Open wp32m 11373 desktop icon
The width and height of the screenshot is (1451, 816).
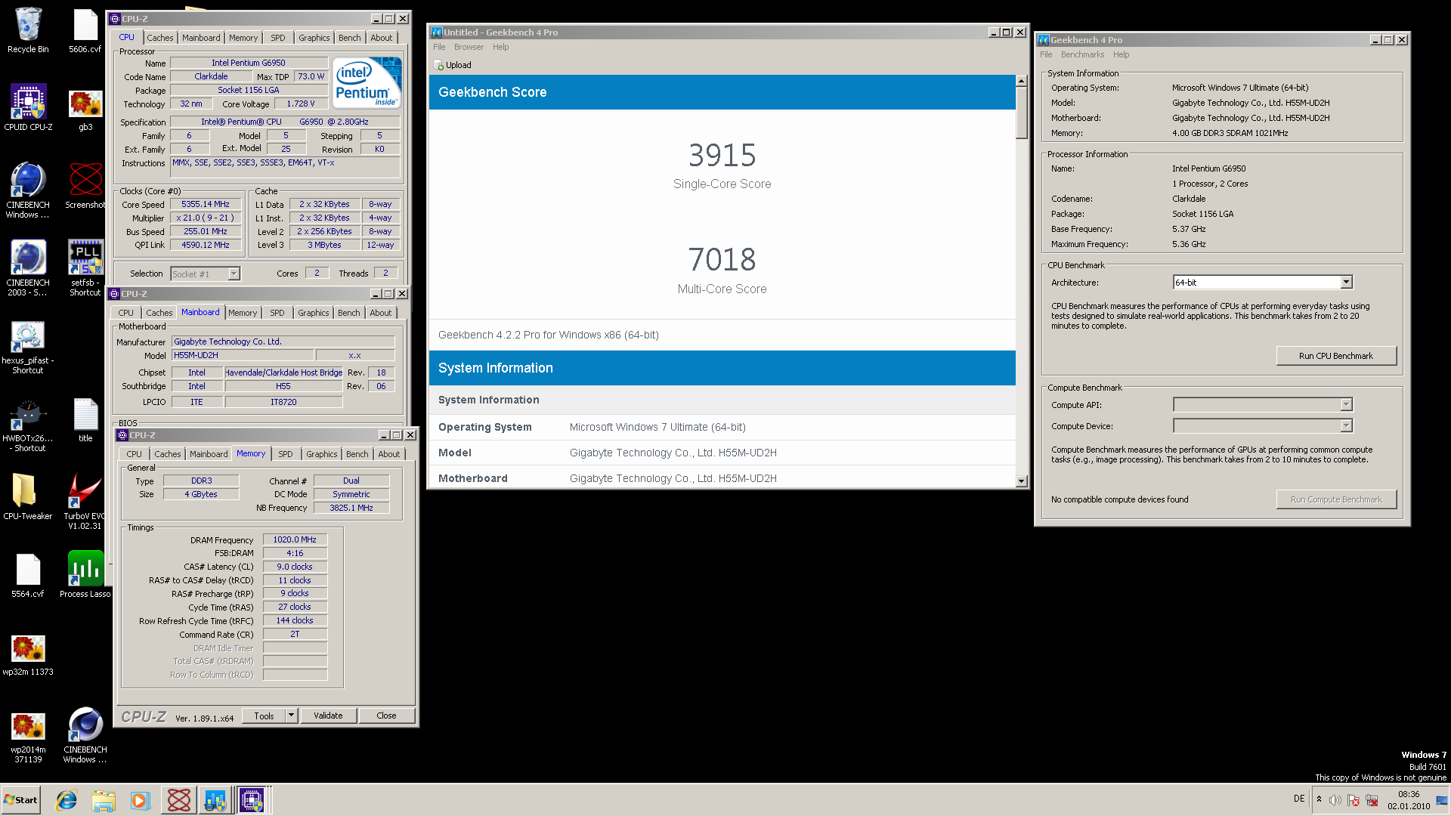(28, 654)
